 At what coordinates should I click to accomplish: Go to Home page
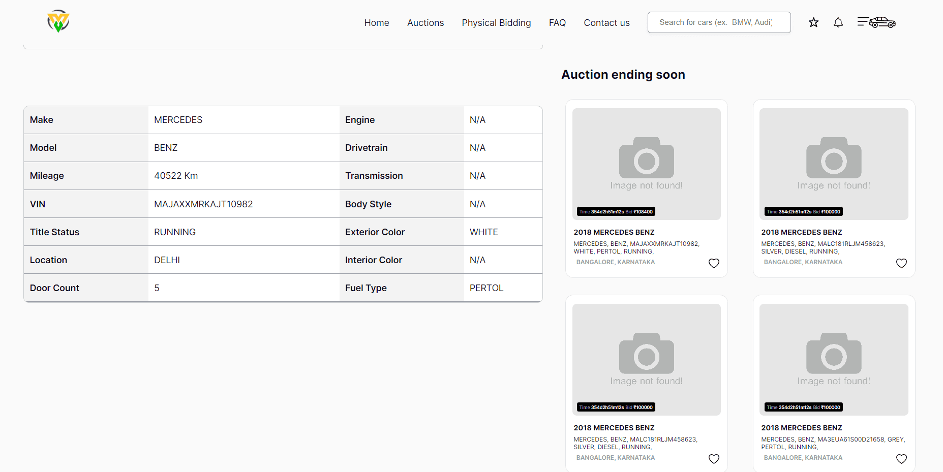point(377,23)
